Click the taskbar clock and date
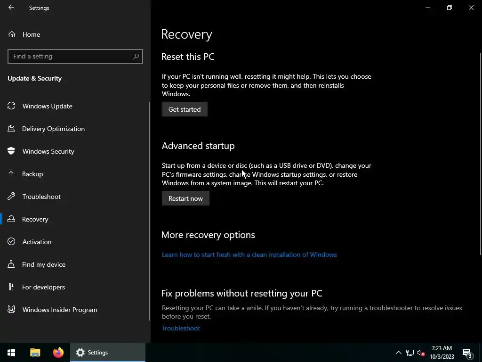The width and height of the screenshot is (482, 362). click(442, 353)
